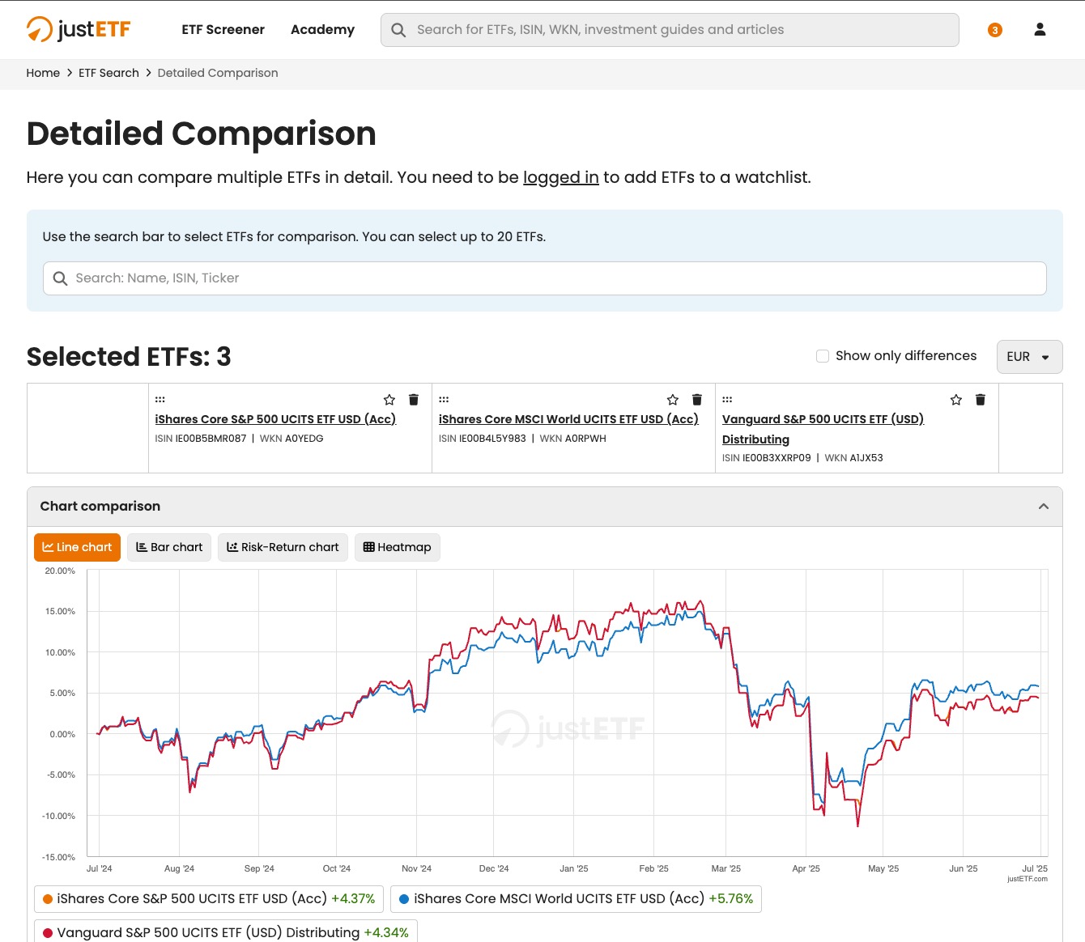Grab drag handle of iShares Core S&P 500
Screen dimensions: 1085x942
coord(160,400)
